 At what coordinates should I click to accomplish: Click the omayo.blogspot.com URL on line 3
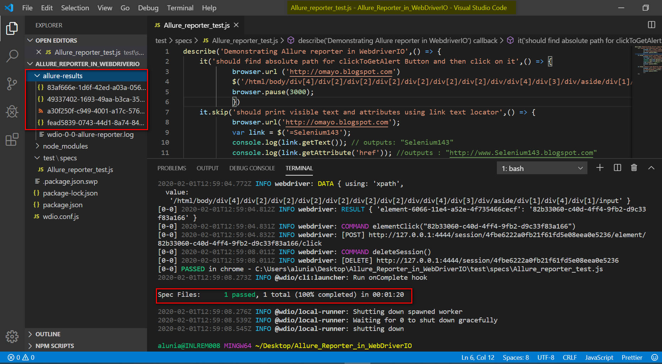[x=341, y=72]
